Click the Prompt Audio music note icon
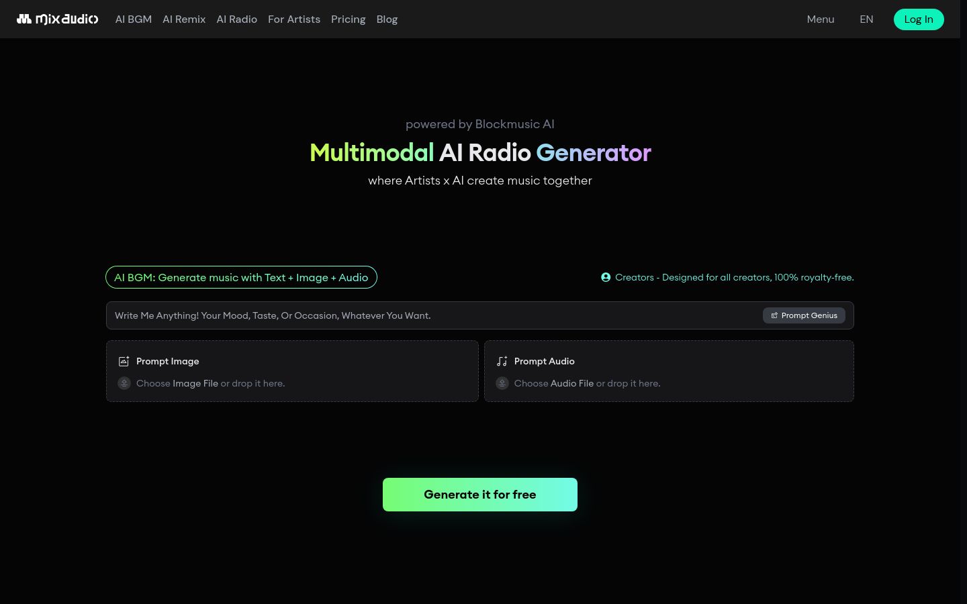 502,361
